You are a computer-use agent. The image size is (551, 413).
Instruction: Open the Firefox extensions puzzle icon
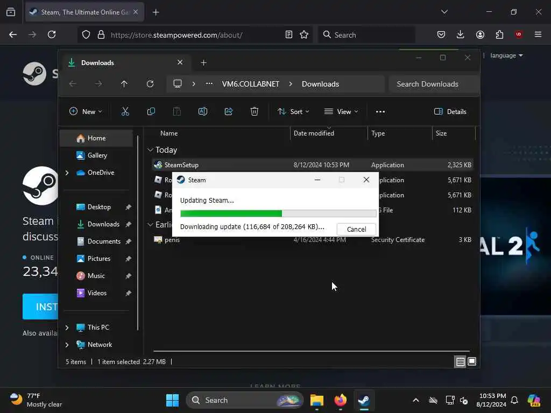click(x=499, y=34)
